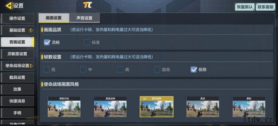Image resolution: width=278 pixels, height=126 pixels.
Task: Check the 标准 quality option
Action: click(87, 42)
